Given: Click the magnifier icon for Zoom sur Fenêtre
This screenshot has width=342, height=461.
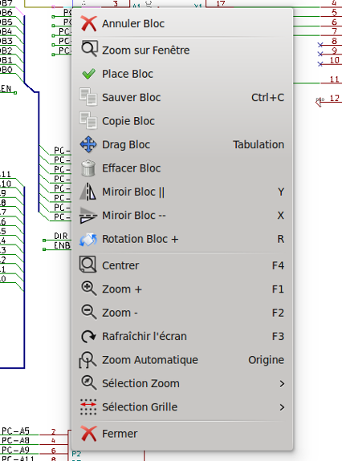Looking at the screenshot, I should pos(88,49).
